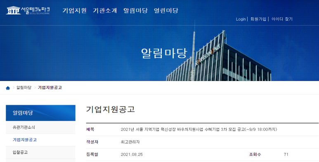Screen dimensions: 319x162
Task: Open the 열린마당 top menu
Action: 166,11
